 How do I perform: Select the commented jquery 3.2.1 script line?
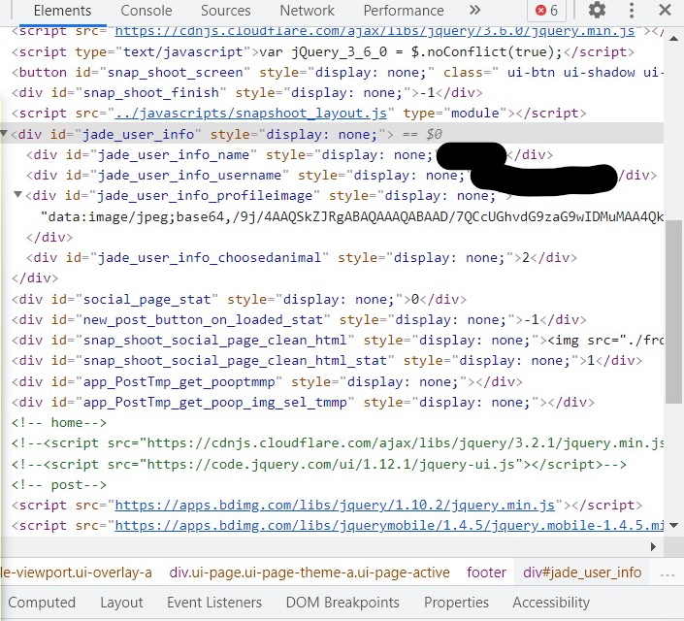click(x=338, y=443)
